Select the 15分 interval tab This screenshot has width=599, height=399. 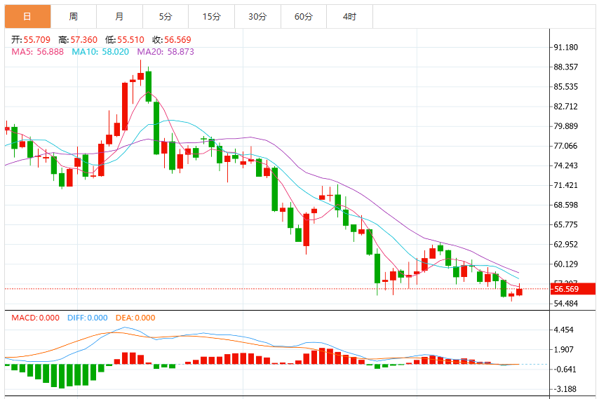click(x=212, y=16)
